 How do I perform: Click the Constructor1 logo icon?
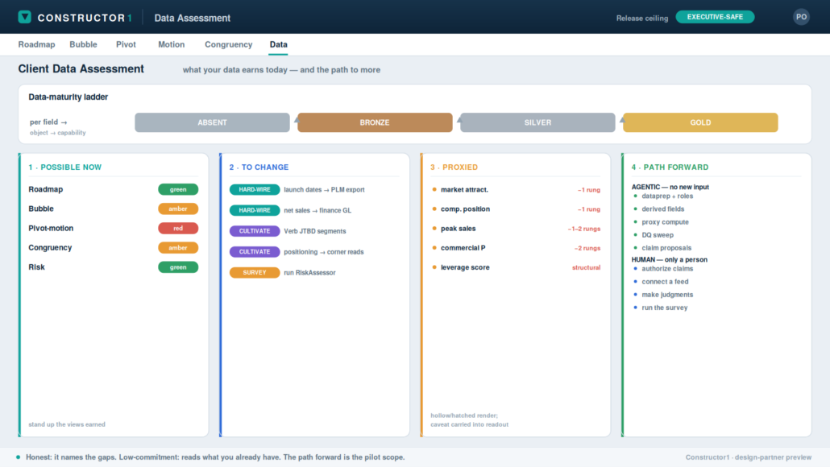(24, 17)
